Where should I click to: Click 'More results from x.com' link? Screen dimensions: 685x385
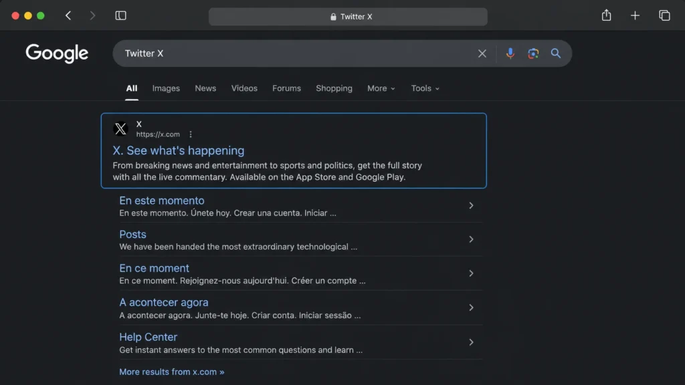(x=172, y=372)
